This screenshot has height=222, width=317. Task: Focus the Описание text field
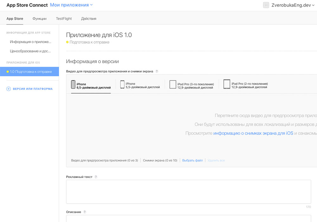[x=188, y=219]
